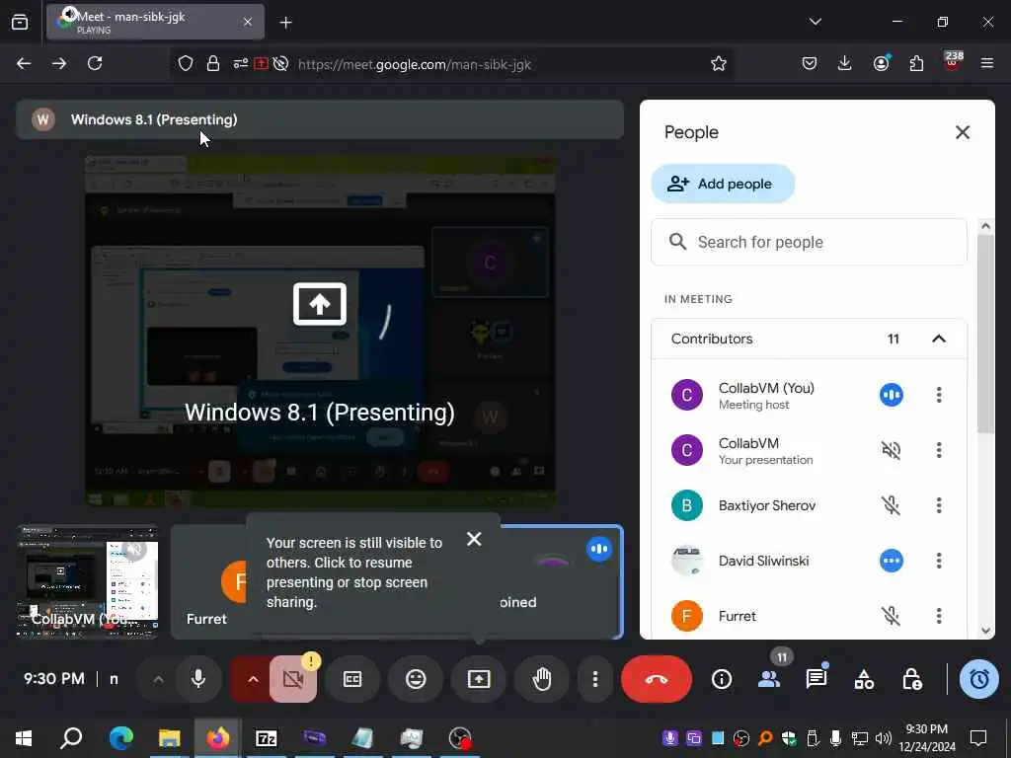Toggle presentation audio mute for CollabVM
Viewport: 1011px width, 758px height.
(x=892, y=450)
